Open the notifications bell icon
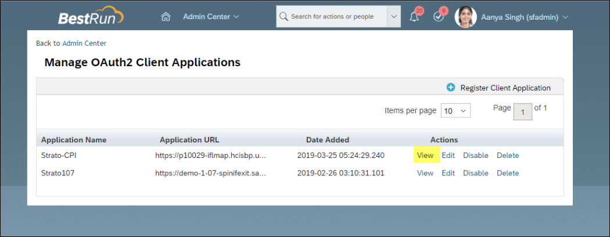Screen dimensions: 610x237 (x=414, y=17)
